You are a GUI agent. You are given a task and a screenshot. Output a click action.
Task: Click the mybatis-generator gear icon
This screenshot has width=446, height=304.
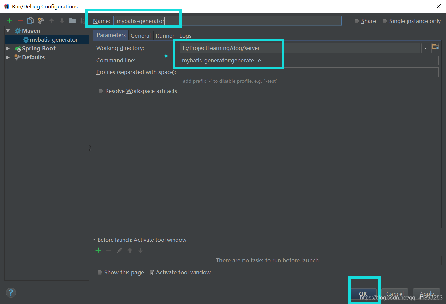26,40
